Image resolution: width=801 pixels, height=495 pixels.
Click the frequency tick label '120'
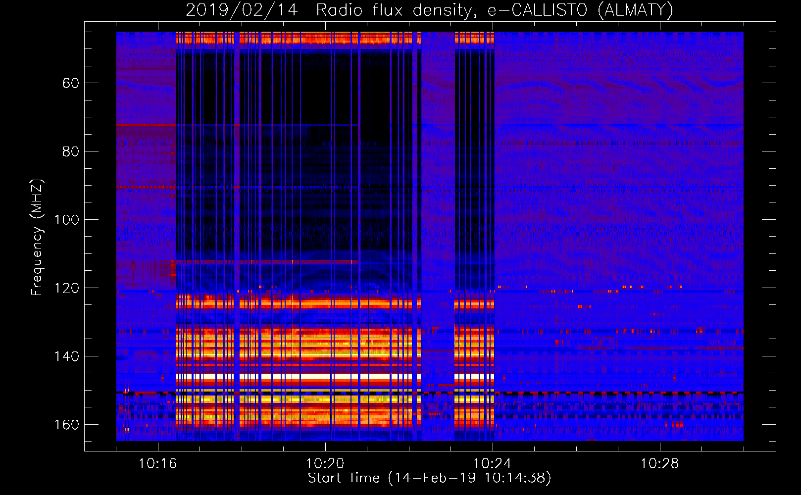[x=66, y=288]
